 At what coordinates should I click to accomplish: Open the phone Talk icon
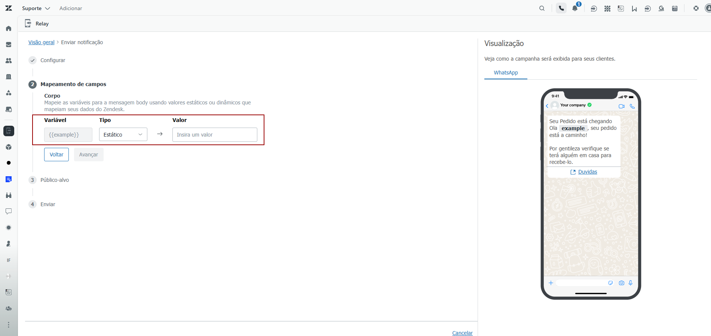[x=561, y=8]
